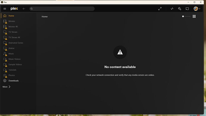Click the Movies 4K film icon
The width and height of the screenshot is (206, 116).
click(x=5, y=27)
